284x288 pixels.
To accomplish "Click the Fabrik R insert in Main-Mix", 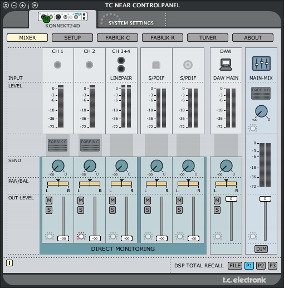I will point(261,94).
